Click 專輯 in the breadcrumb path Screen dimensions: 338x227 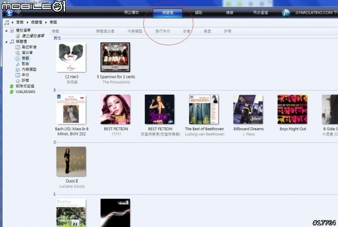click(x=53, y=22)
